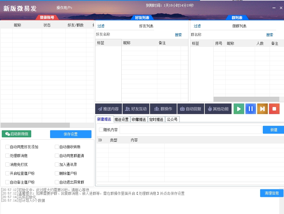Open 群操作 settings

coord(163,108)
